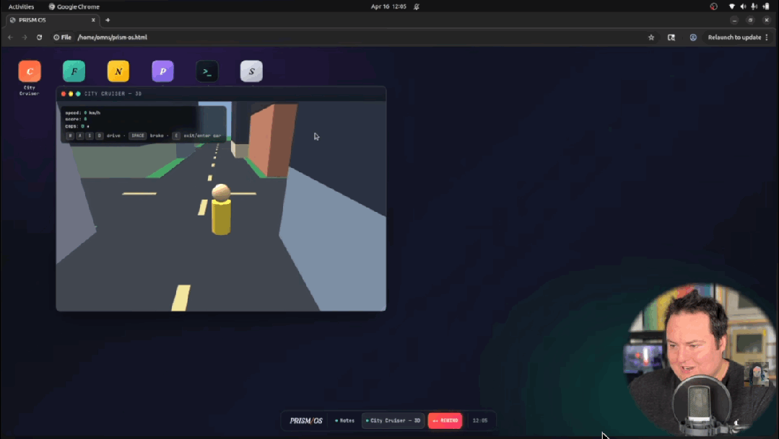
Task: Click the notifications bell-off icon
Action: click(417, 6)
